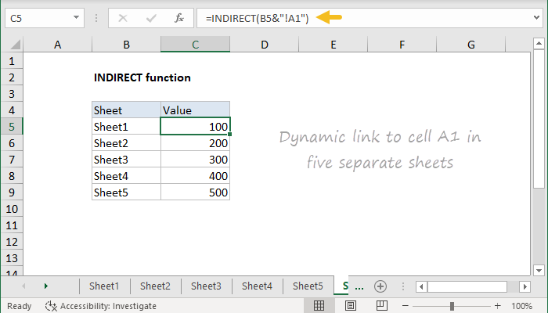Viewport: 548px width, 313px height.
Task: Click the zoom out minus icon
Action: pos(406,306)
